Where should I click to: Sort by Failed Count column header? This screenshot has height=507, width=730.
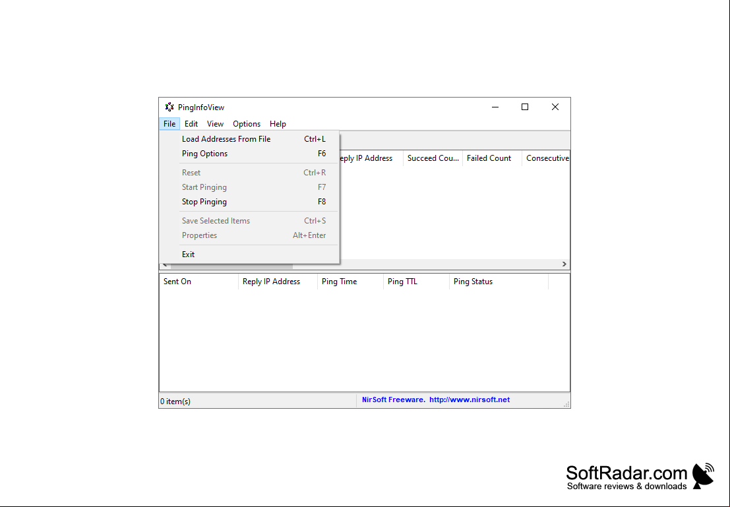click(x=492, y=158)
